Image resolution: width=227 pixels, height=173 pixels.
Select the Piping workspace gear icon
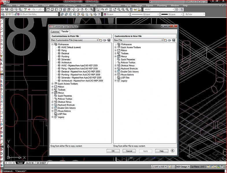click(x=59, y=50)
